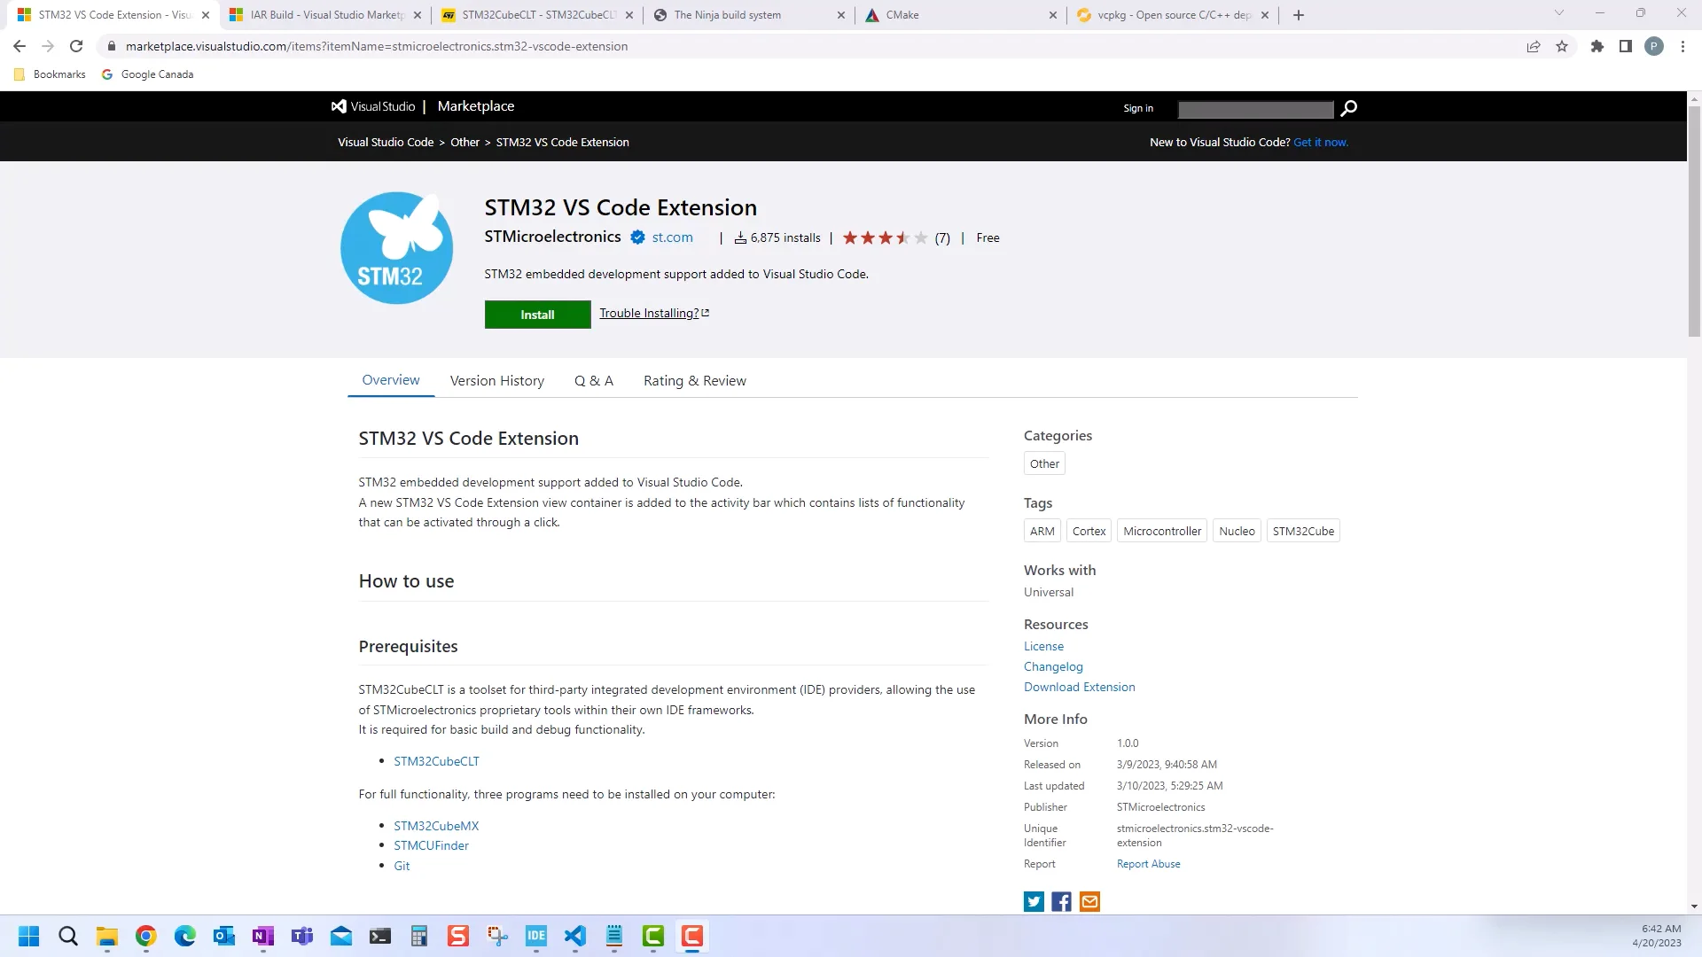This screenshot has width=1702, height=957.
Task: Click the STMicroelectronics publisher name
Action: click(x=552, y=237)
